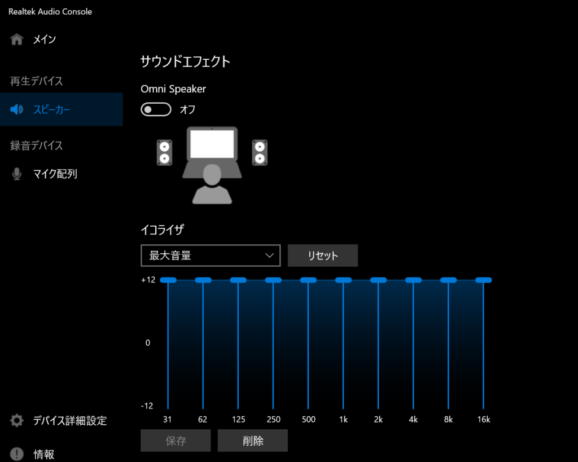Click the right speaker illustration

coord(260,152)
